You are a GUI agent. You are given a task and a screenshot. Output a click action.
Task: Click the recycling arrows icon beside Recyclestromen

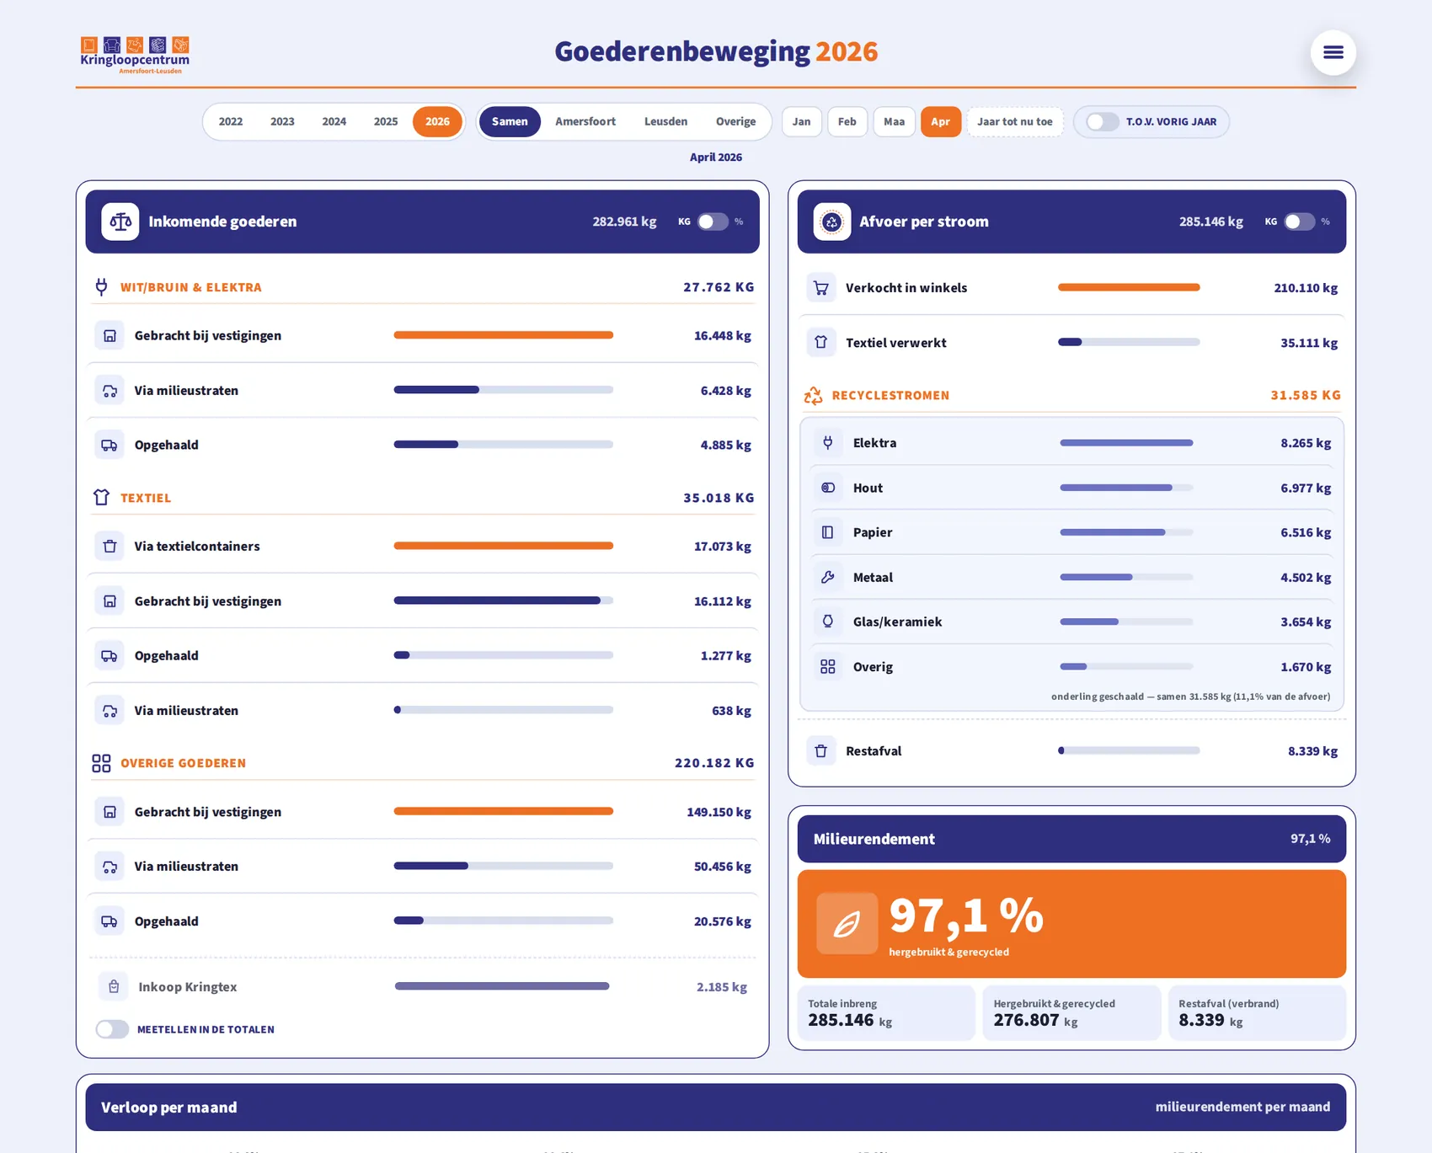point(813,395)
